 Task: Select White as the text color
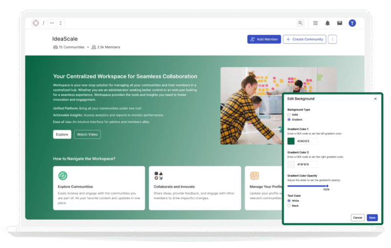coord(289,201)
